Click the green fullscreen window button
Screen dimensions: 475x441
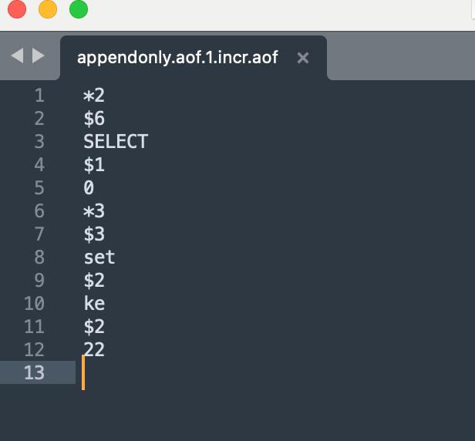[x=79, y=9]
